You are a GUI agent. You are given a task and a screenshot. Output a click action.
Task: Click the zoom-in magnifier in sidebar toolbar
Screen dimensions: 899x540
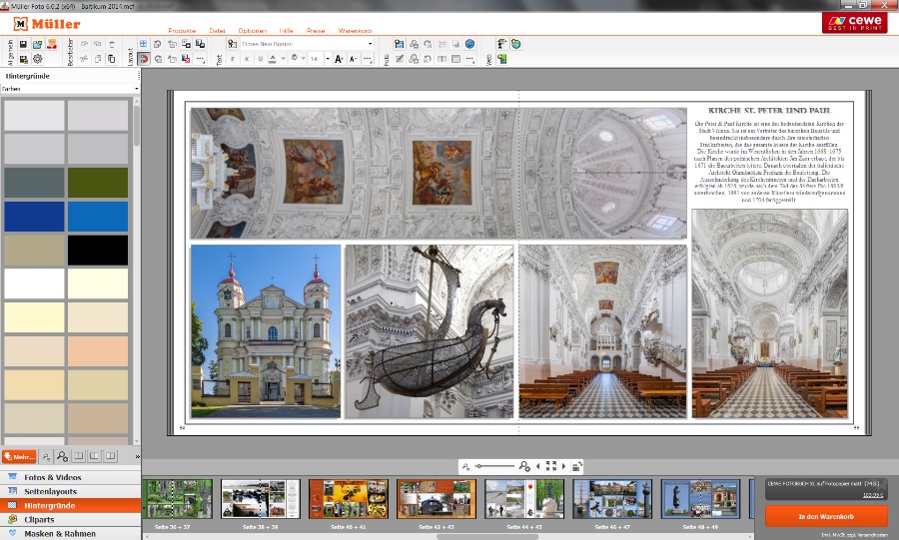(62, 456)
